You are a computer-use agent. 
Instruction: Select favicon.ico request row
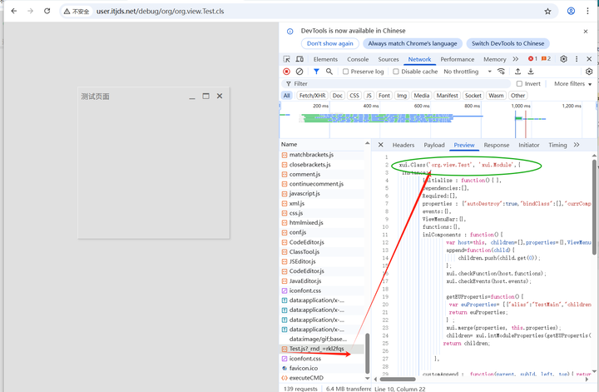322,368
